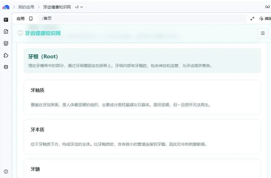Screen dimensions: 271x178
Task: Switch preview to mobile with phone icon
Action: point(31,18)
